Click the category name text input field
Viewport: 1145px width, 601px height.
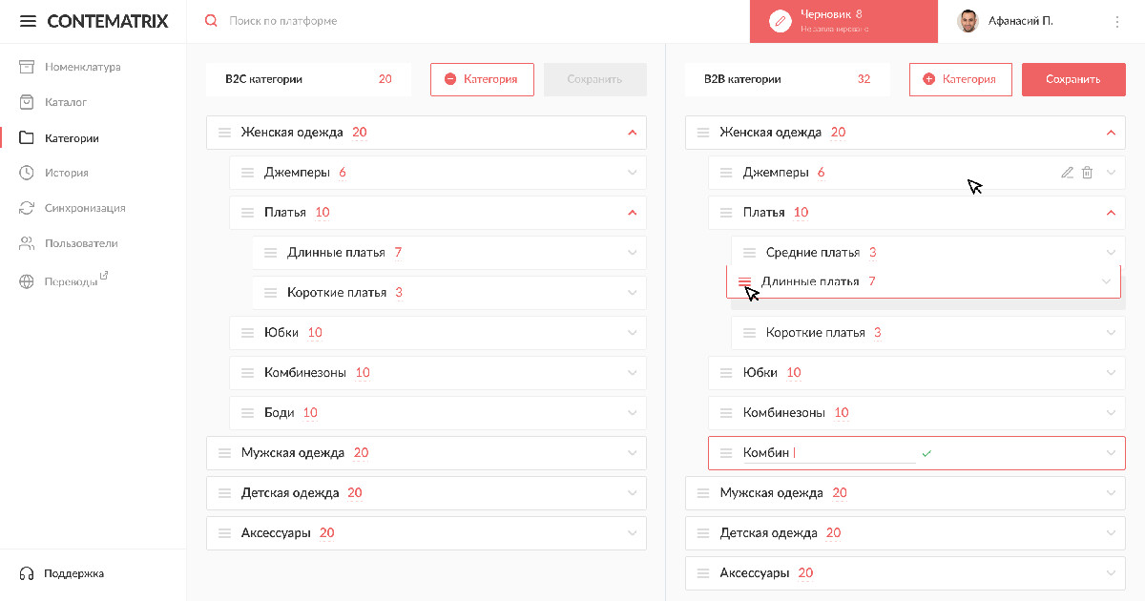tap(852, 453)
